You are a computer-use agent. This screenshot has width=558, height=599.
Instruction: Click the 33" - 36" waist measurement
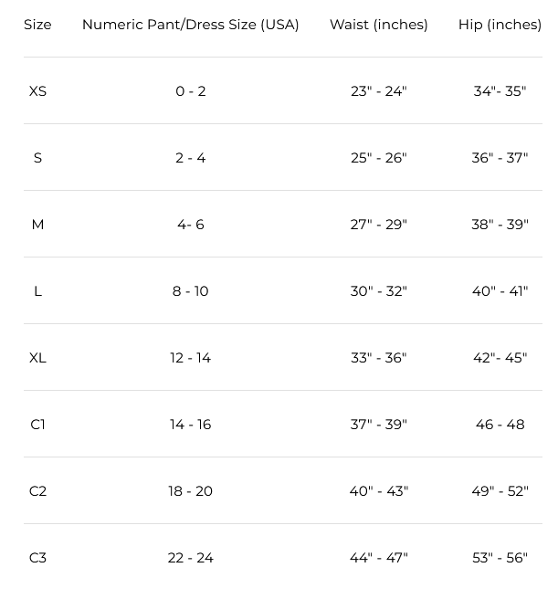click(379, 358)
